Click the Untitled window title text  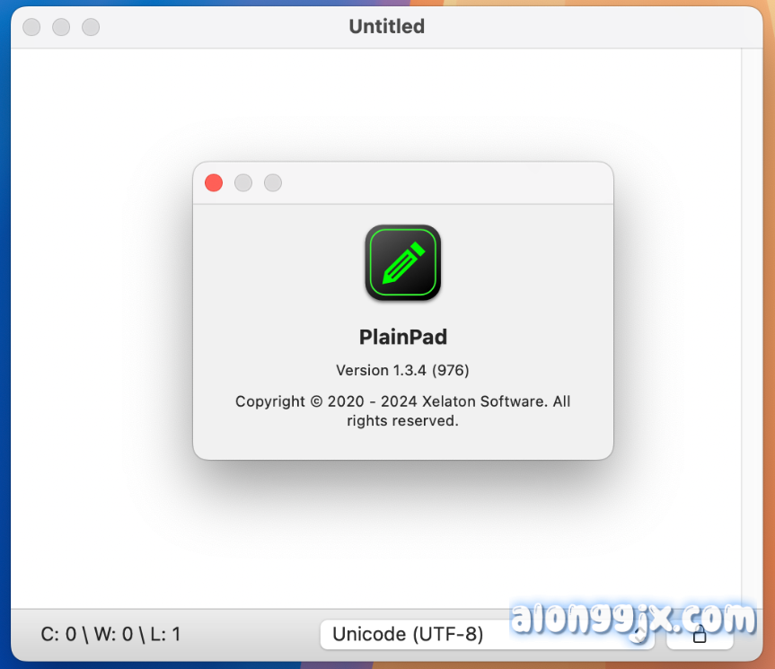(387, 27)
